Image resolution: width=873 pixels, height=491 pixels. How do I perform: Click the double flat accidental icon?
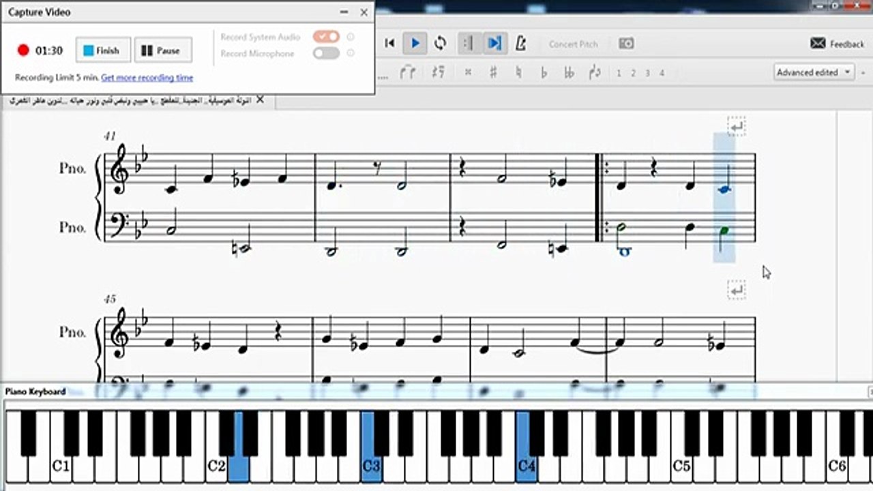point(569,72)
